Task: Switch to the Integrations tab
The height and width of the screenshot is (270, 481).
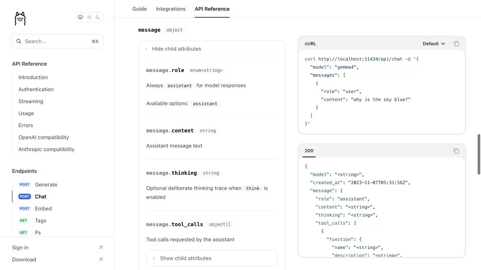Action: coord(171,9)
